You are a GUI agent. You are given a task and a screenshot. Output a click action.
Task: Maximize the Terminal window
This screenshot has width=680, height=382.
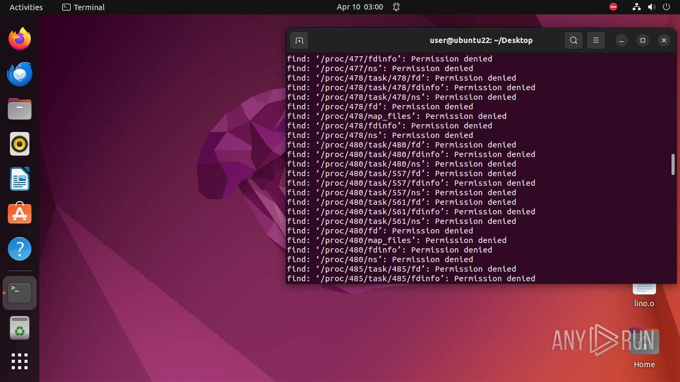click(643, 40)
